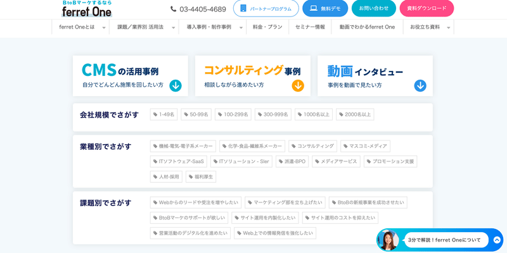The image size is (507, 253).
Task: Select the 福利厚生 industry tag
Action: click(201, 177)
